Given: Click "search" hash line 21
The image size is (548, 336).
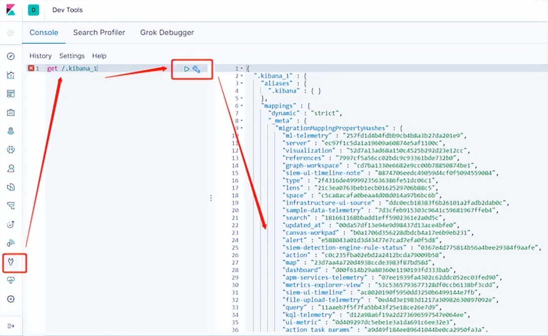Looking at the screenshot, I should 364,218.
